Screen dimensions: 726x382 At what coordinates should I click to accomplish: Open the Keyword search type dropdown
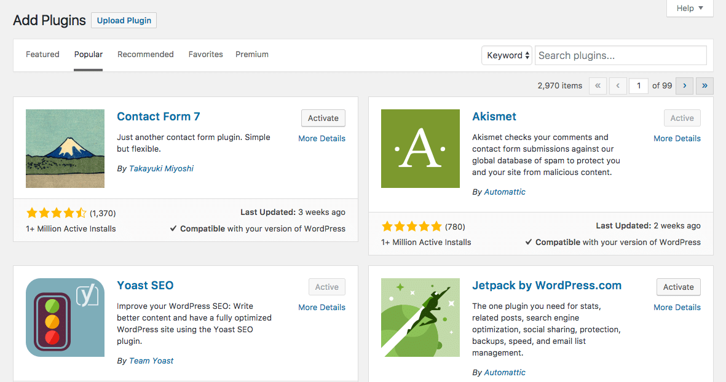click(507, 55)
